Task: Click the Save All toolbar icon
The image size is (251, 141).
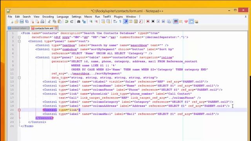Action: (27, 22)
